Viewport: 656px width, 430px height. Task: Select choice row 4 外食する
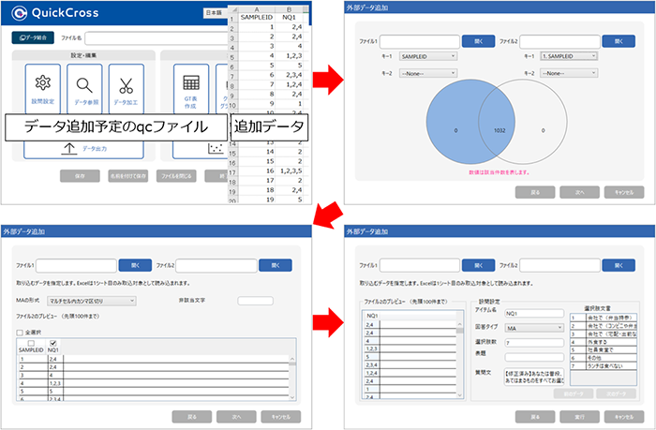point(604,342)
